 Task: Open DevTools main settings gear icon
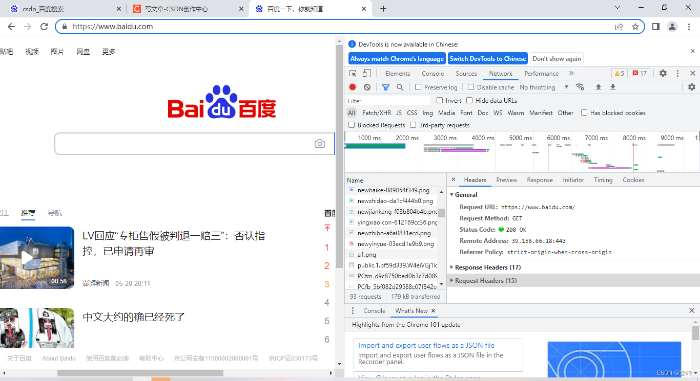(663, 73)
